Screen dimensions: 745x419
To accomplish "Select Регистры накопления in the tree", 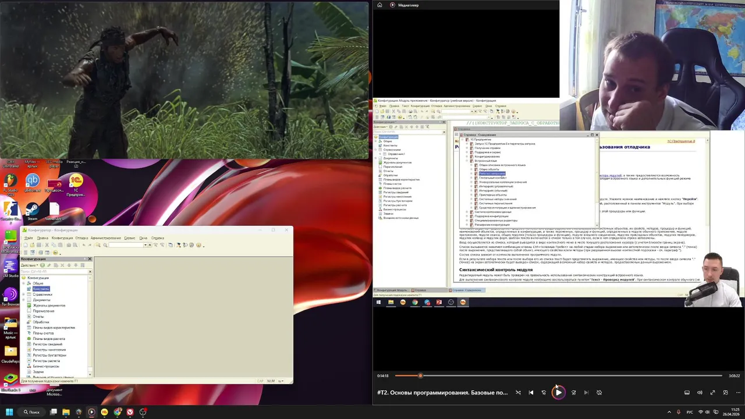I will pos(49,350).
